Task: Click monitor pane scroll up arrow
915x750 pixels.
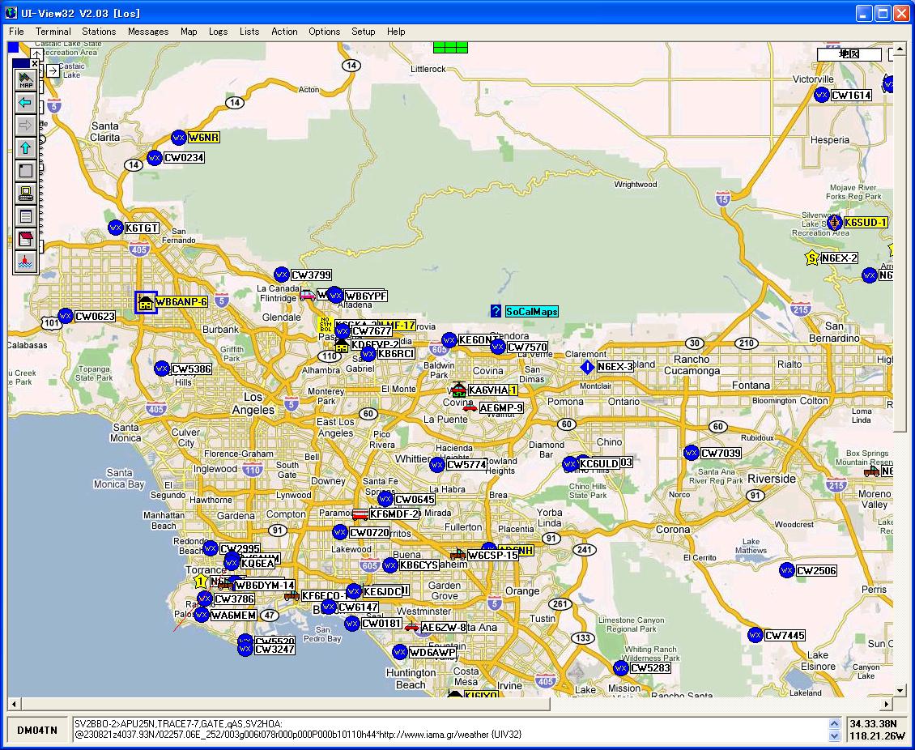Action: (x=834, y=724)
